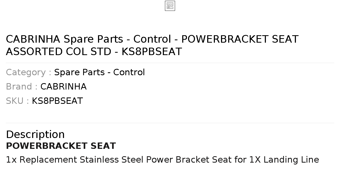Click the divider line above Description
The height and width of the screenshot is (174, 340).
pos(170,123)
